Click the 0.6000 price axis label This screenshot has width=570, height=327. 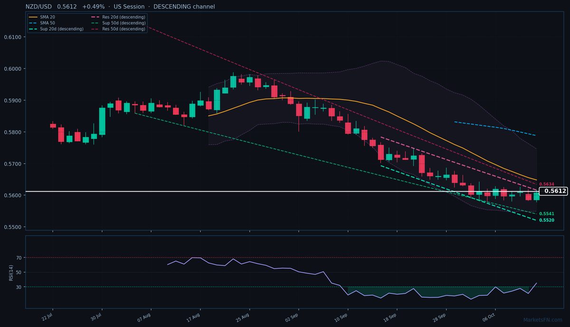(12, 69)
